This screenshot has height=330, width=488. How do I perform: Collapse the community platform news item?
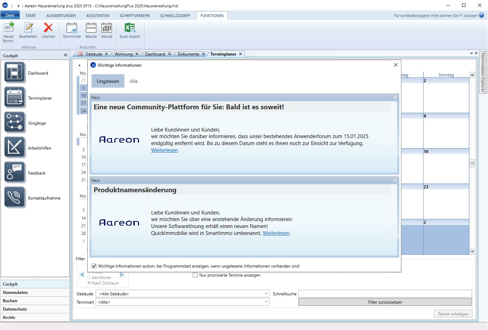point(395,98)
